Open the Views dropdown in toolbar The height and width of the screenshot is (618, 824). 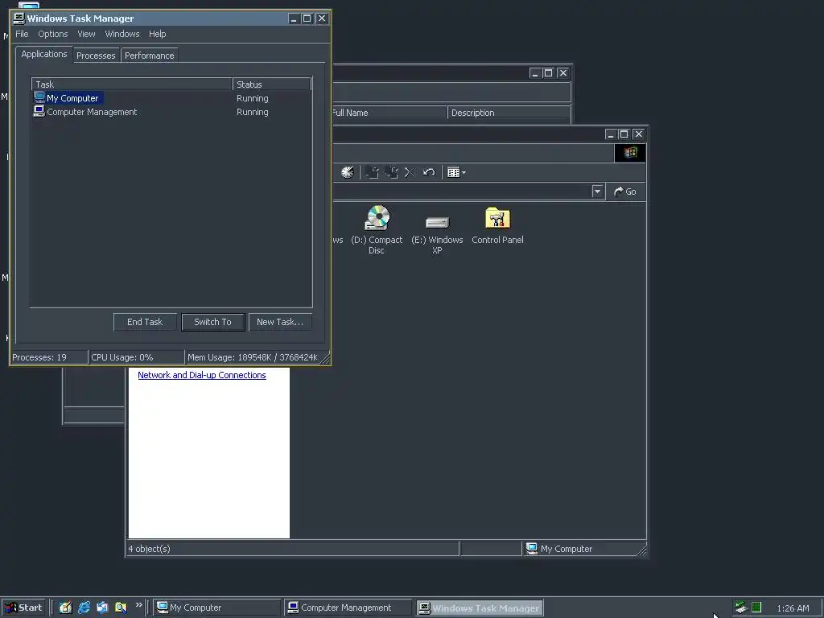pos(457,172)
